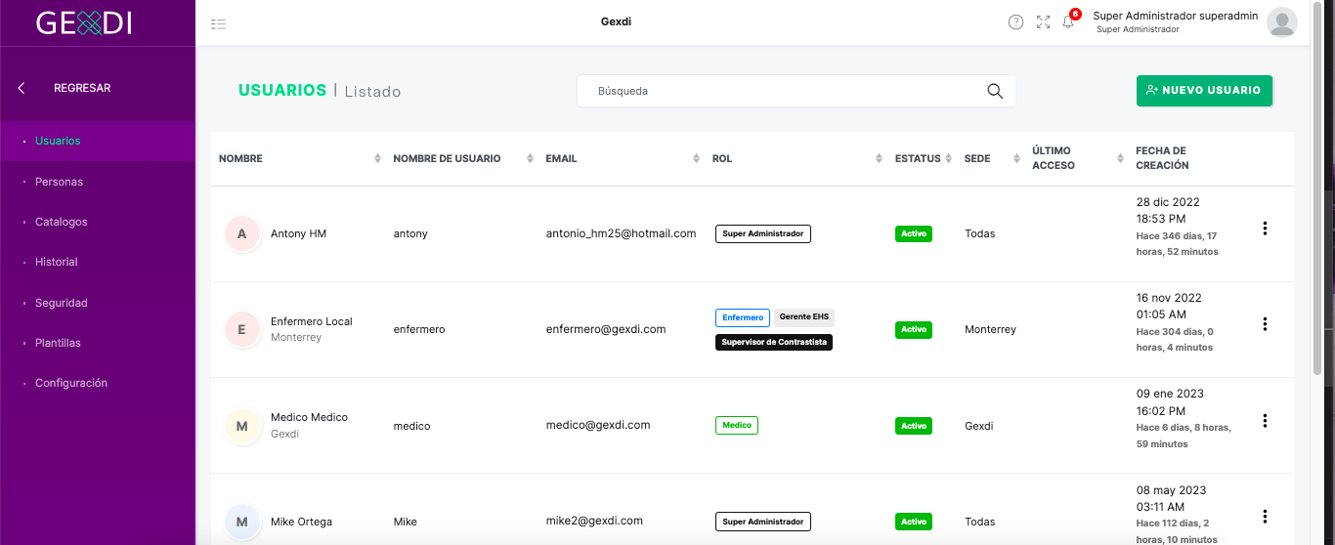The width and height of the screenshot is (1335, 545).
Task: Click the GEXDI logo
Action: point(84,22)
